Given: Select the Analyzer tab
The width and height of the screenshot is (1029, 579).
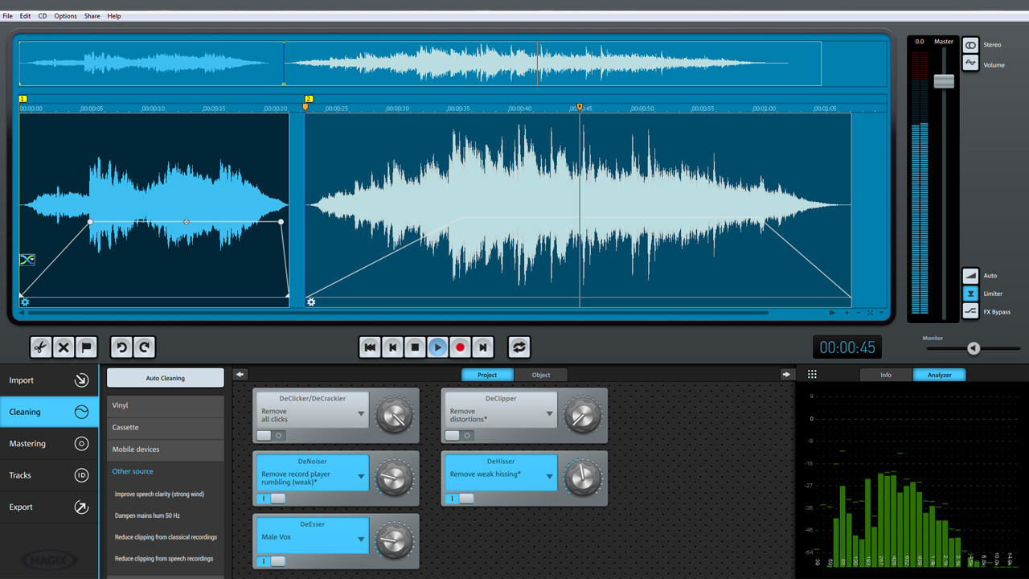Looking at the screenshot, I should (x=939, y=375).
